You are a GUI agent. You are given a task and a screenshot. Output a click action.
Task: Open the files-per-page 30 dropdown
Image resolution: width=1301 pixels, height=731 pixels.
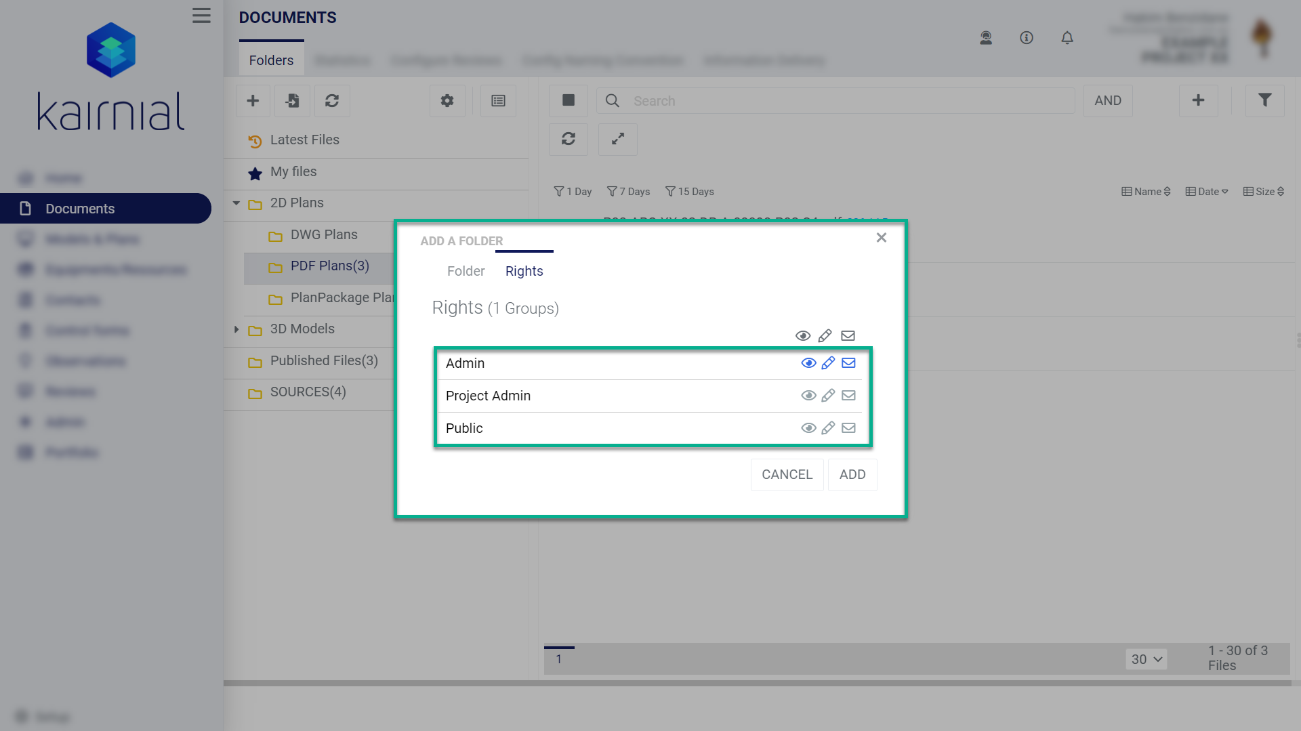click(x=1146, y=659)
